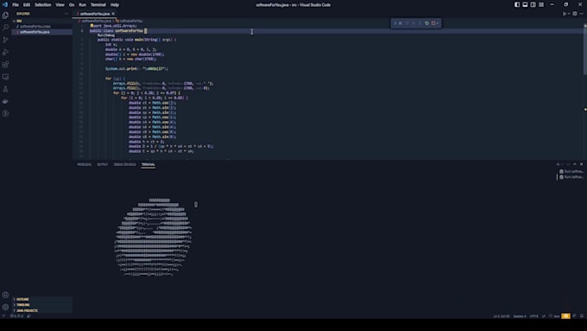Open the Source Control view
587x331 pixels.
6,40
